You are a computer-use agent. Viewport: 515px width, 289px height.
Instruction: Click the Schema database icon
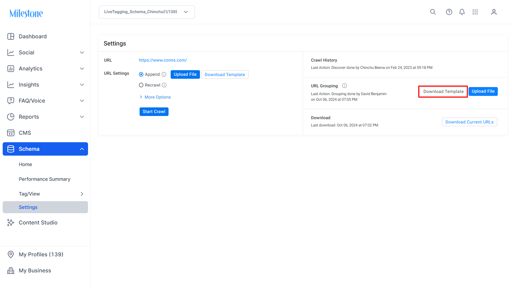coord(11,149)
